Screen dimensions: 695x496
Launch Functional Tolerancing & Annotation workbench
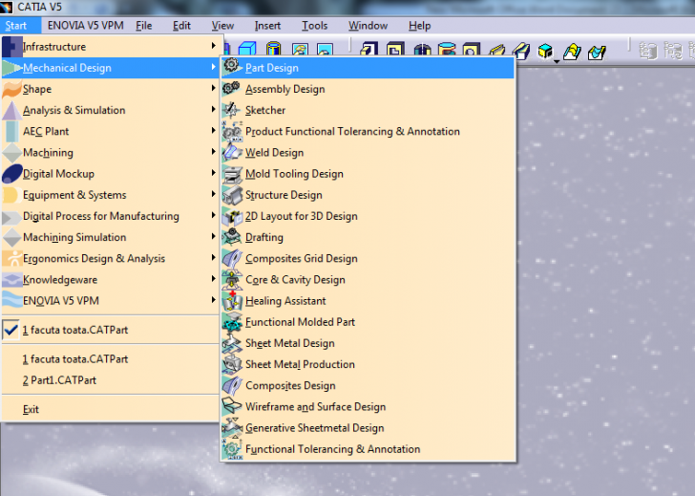point(369,449)
